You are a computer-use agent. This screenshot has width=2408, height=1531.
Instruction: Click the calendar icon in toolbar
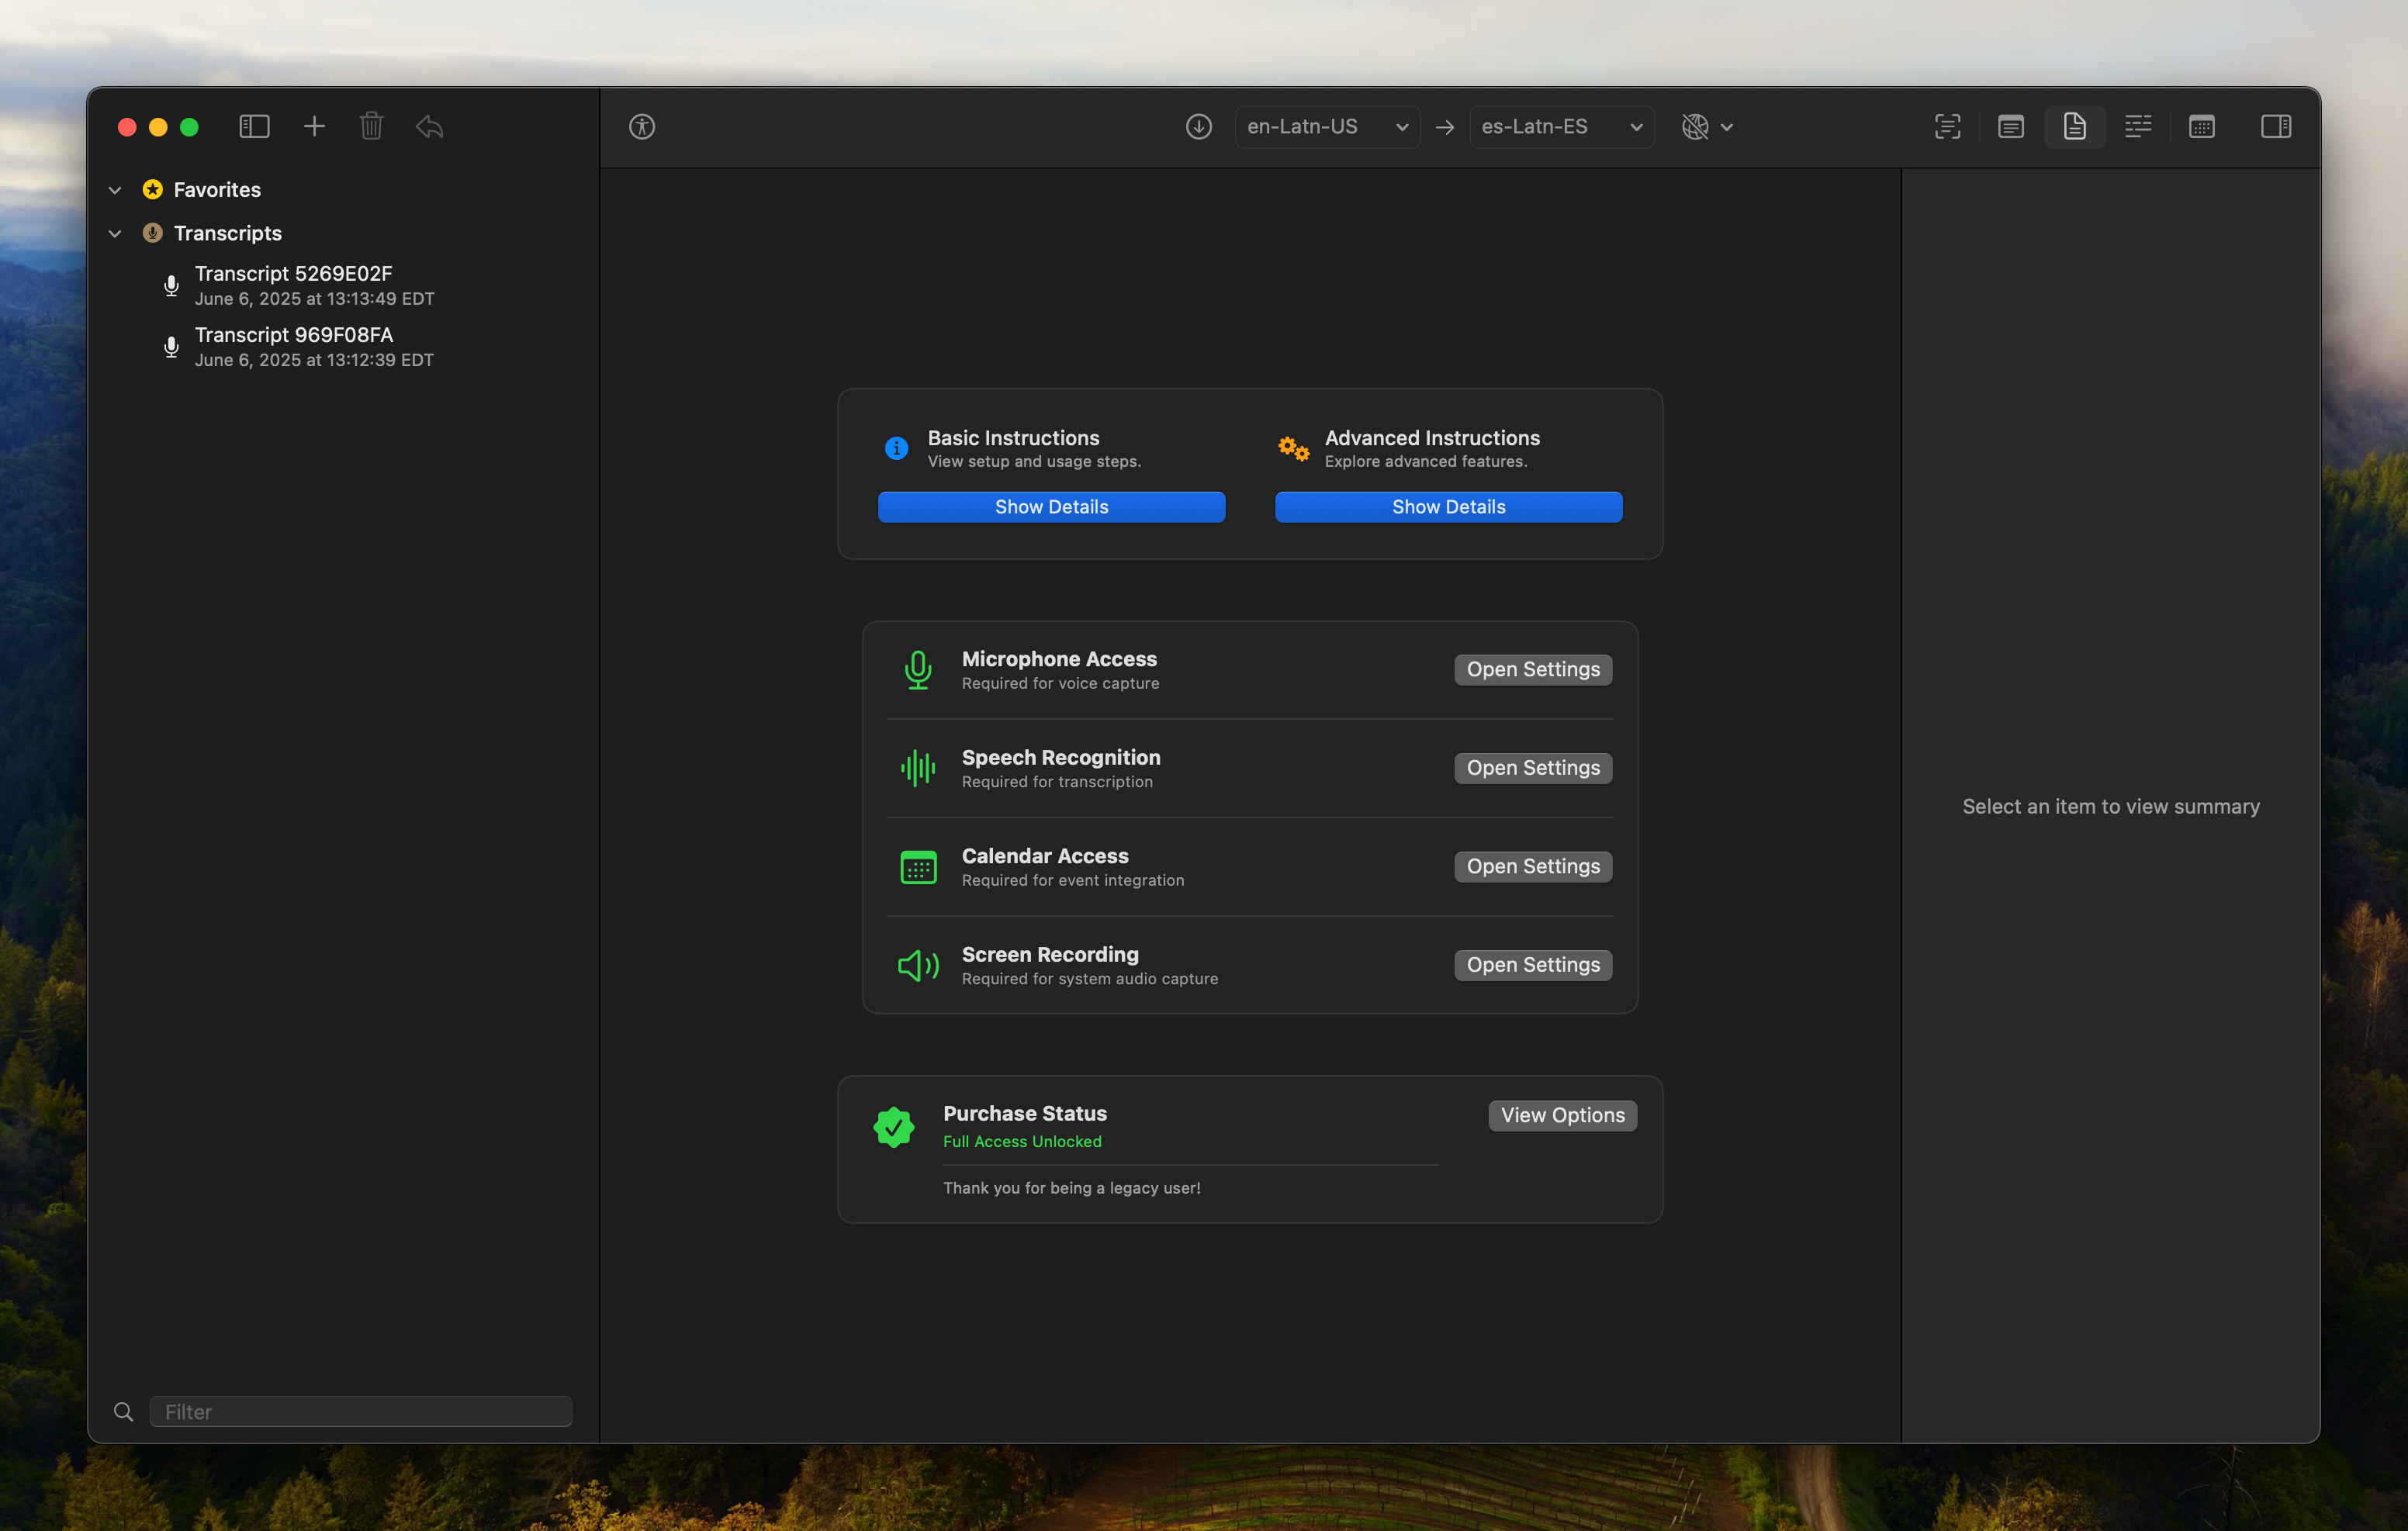[x=2201, y=127]
